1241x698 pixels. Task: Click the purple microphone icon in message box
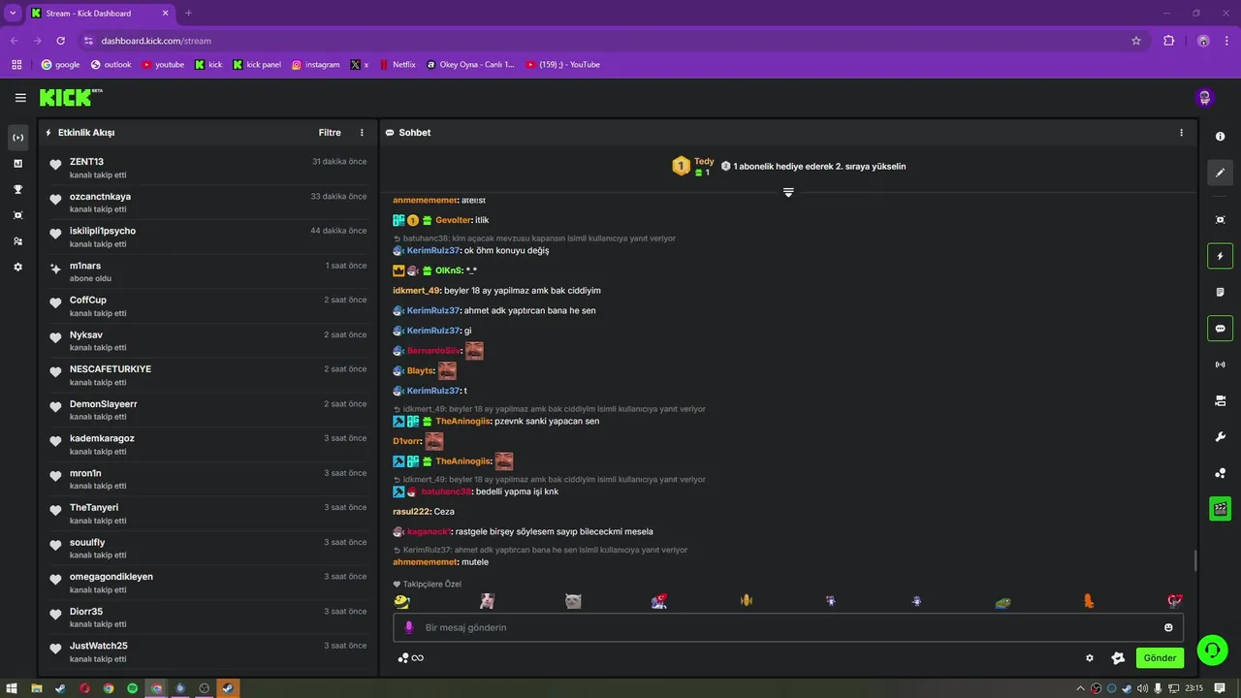click(x=408, y=627)
